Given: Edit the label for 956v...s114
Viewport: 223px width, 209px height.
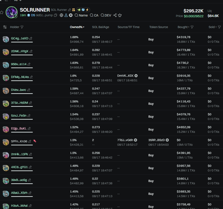Looking at the screenshot, I should pyautogui.click(x=29, y=64).
